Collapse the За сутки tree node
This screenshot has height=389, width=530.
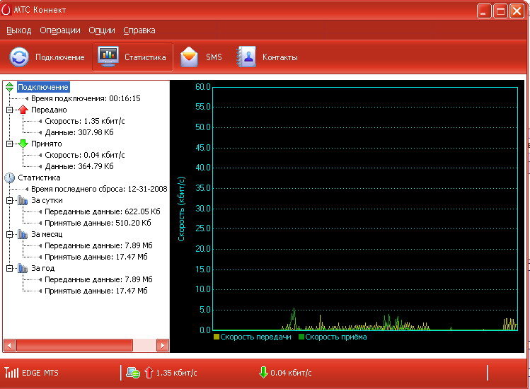click(x=9, y=200)
